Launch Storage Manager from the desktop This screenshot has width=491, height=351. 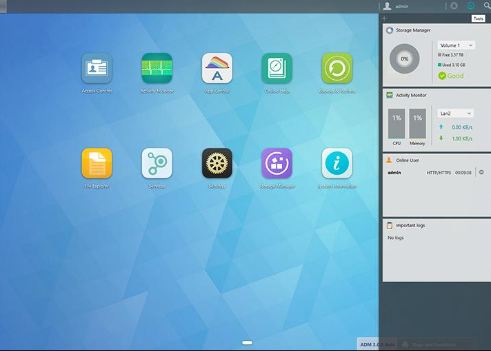[x=277, y=163]
